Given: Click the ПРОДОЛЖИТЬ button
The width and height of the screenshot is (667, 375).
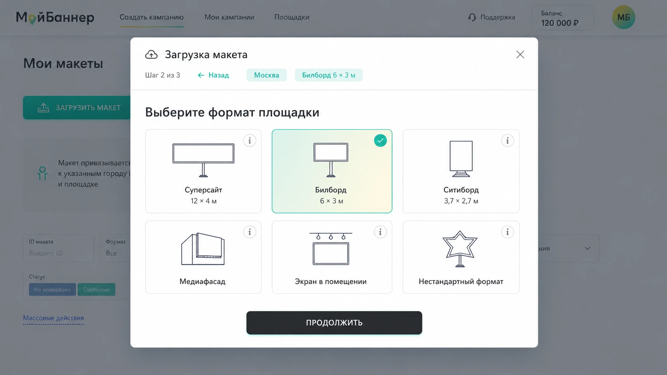Looking at the screenshot, I should click(x=334, y=323).
